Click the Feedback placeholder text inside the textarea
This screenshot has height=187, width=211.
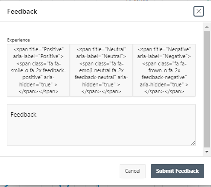tap(23, 115)
